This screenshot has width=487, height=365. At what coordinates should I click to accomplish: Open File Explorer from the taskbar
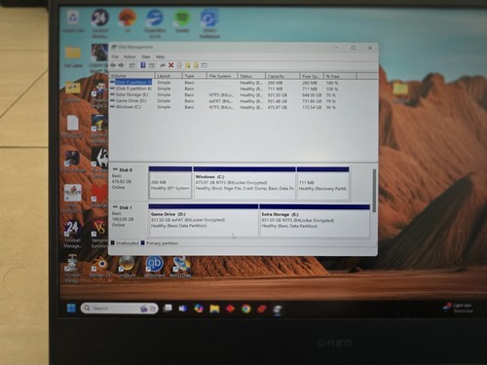214,309
